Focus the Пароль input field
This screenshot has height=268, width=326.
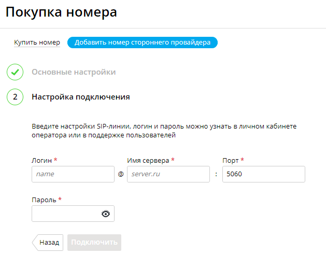(x=73, y=214)
